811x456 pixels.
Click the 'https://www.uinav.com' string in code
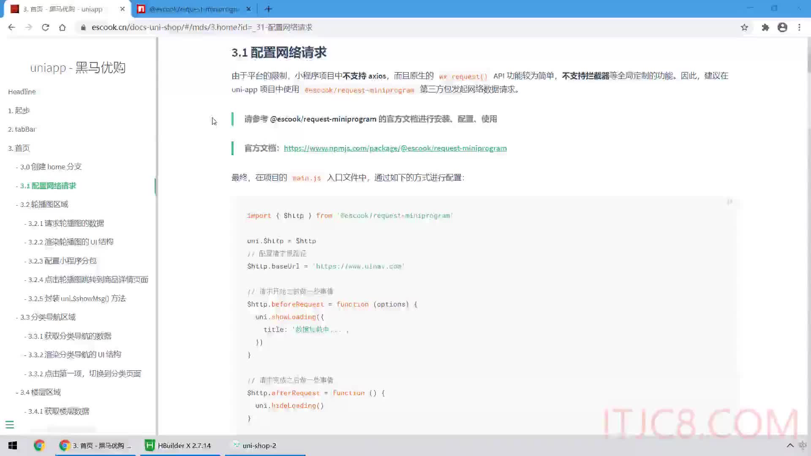click(x=359, y=266)
